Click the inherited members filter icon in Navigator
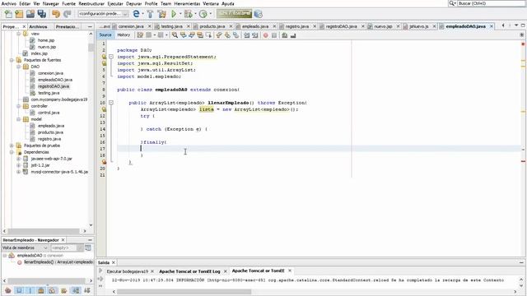The width and height of the screenshot is (527, 296). (8, 290)
